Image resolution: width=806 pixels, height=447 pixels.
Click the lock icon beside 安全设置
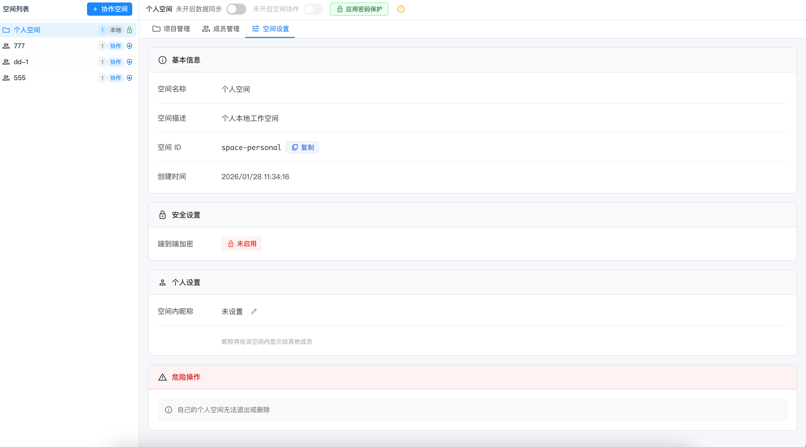(x=163, y=215)
